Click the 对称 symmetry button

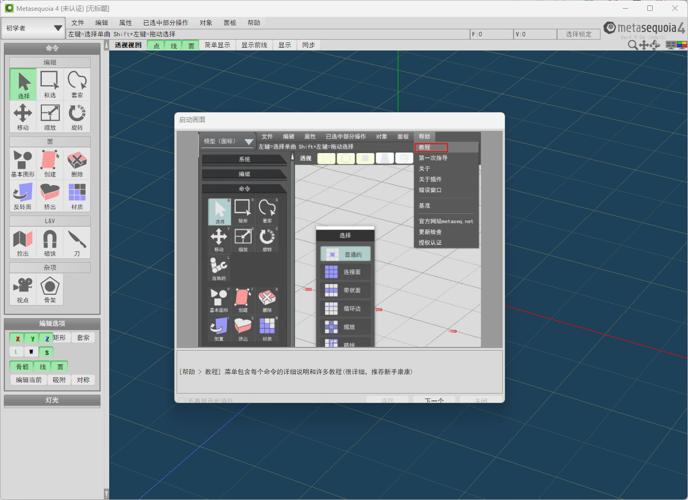click(x=83, y=380)
